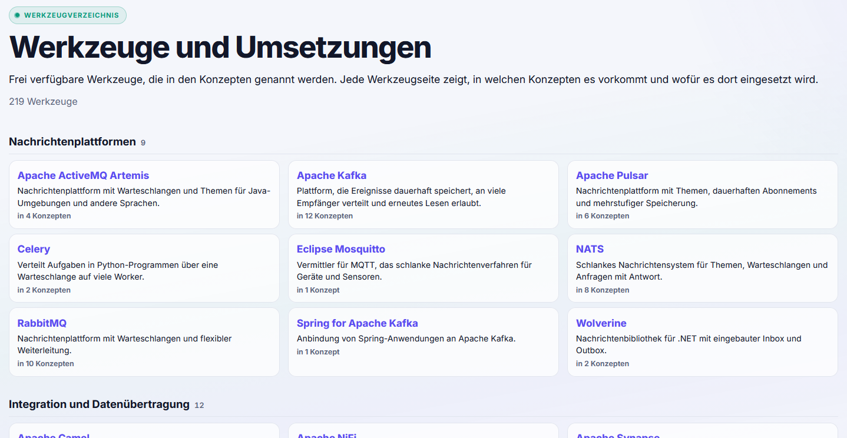Select the Eclipse Mosquitto link

341,249
